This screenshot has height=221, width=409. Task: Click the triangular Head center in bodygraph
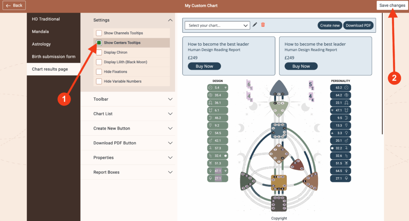click(279, 88)
